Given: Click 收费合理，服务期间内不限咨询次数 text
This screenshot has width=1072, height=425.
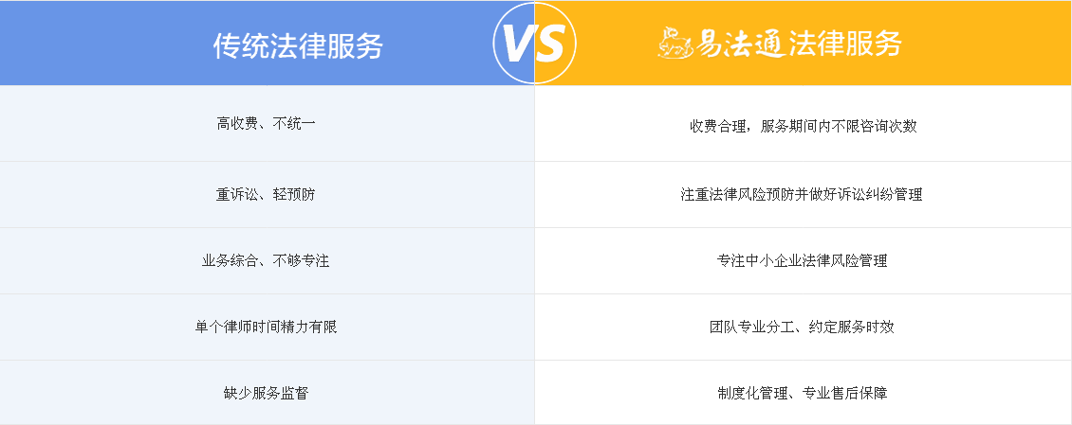Looking at the screenshot, I should (x=804, y=126).
